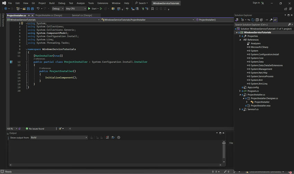The image size is (294, 174).
Task: Click Sync with Active Document arrows icon
Action: (249, 20)
